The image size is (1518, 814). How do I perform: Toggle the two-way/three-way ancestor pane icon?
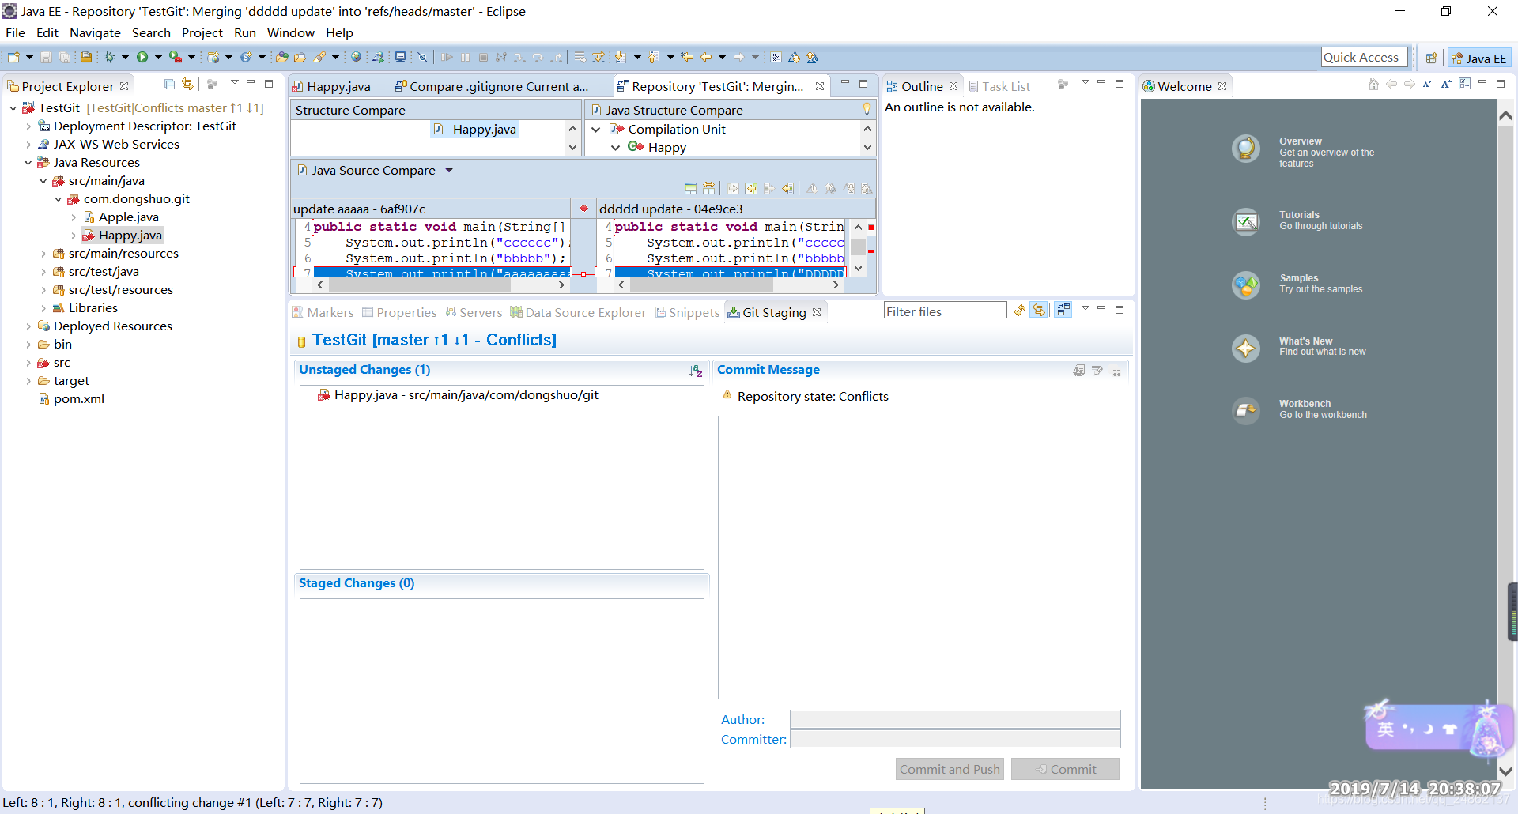690,188
